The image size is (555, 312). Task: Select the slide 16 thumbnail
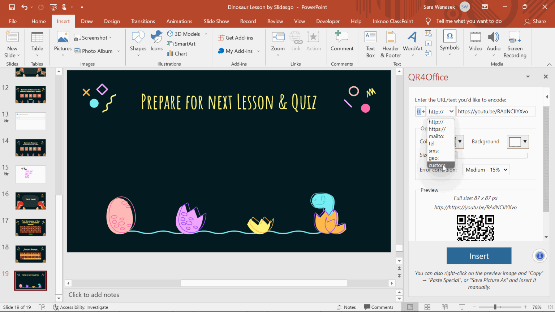tap(31, 201)
